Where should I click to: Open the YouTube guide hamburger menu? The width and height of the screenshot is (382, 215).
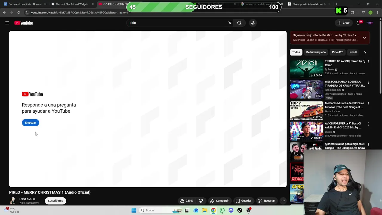point(7,23)
